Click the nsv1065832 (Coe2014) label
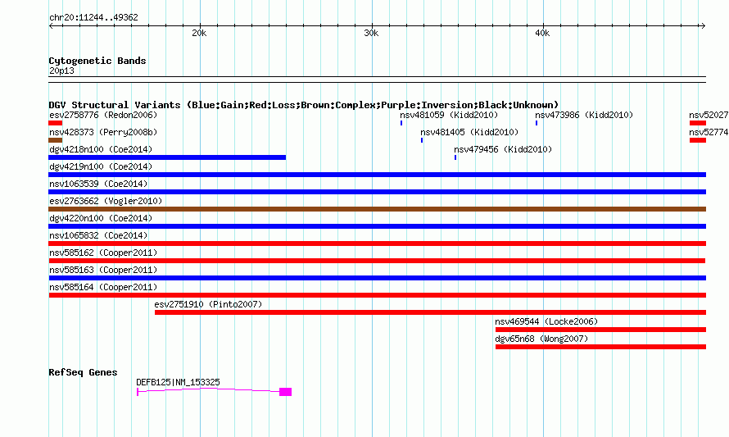 pyautogui.click(x=98, y=235)
